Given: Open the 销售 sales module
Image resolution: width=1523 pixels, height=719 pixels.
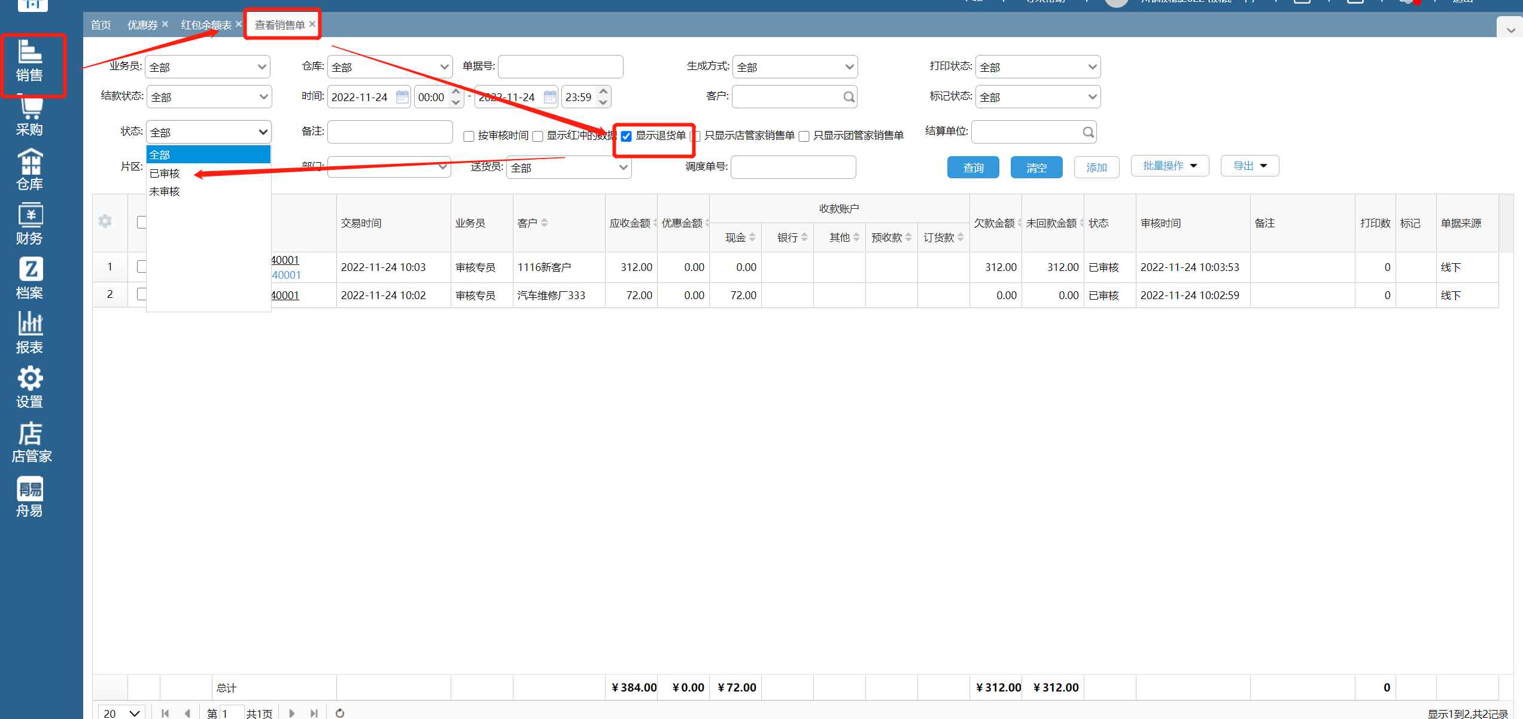Looking at the screenshot, I should (x=29, y=62).
